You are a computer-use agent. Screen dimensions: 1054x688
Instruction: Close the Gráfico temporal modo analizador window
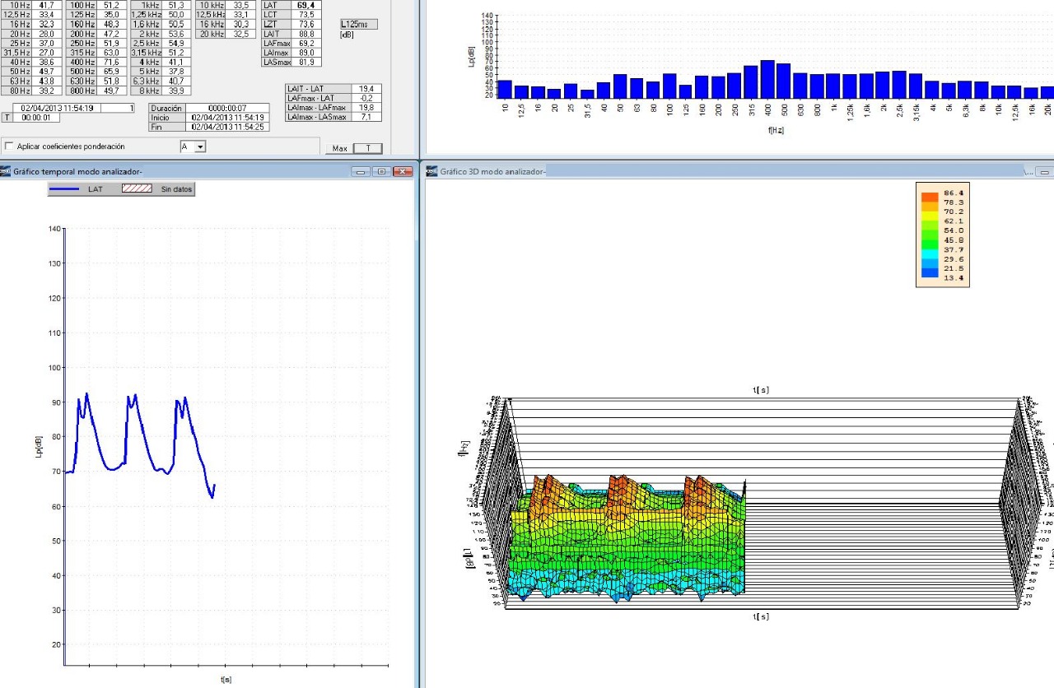click(x=403, y=171)
